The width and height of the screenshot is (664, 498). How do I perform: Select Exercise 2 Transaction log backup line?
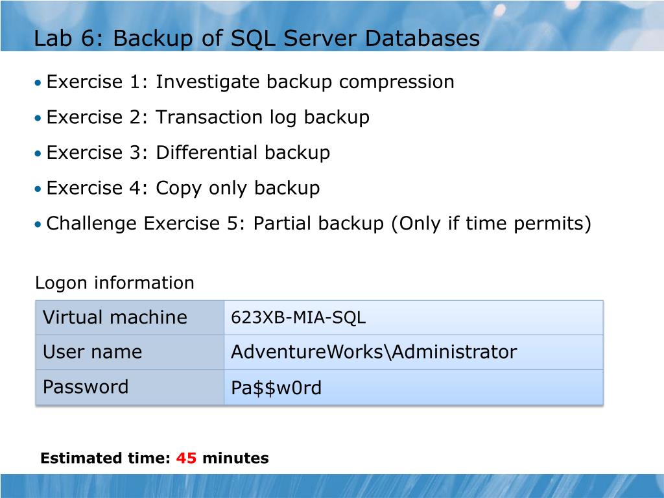[208, 117]
